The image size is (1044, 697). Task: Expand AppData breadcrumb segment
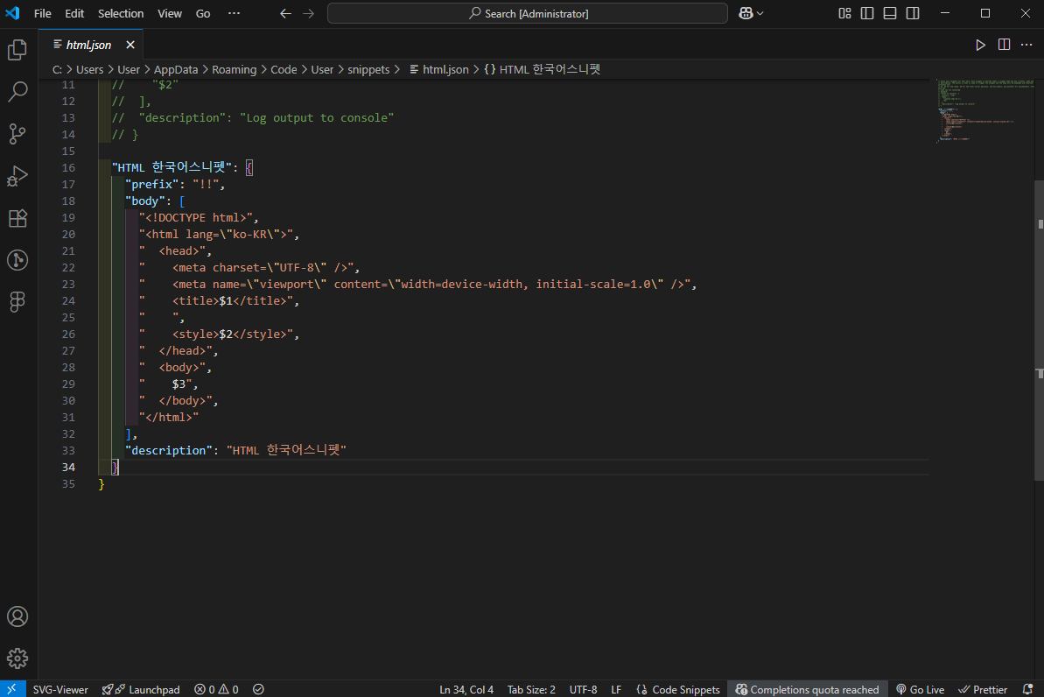click(176, 69)
